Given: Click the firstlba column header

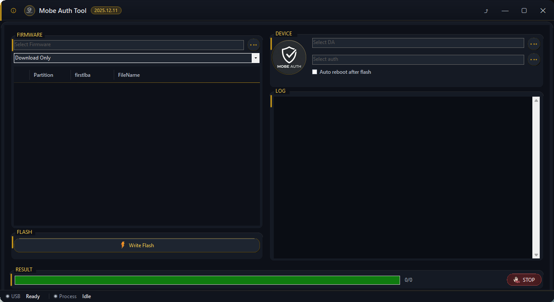Looking at the screenshot, I should pyautogui.click(x=83, y=75).
